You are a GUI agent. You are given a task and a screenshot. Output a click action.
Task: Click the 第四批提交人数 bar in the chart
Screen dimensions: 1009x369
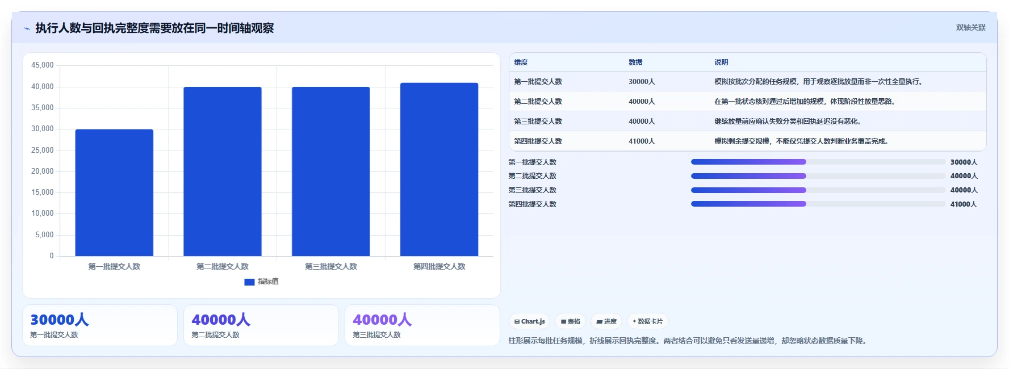coord(439,169)
